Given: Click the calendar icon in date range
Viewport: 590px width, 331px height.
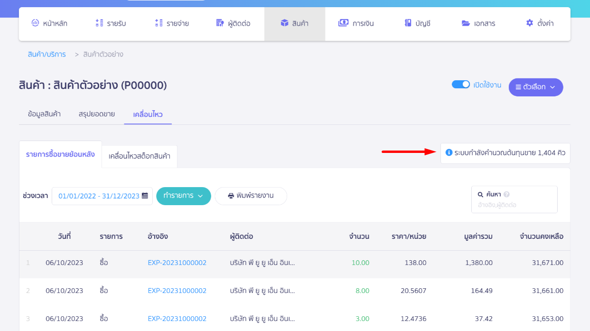Looking at the screenshot, I should 145,196.
